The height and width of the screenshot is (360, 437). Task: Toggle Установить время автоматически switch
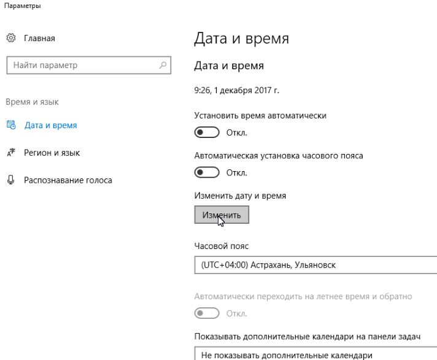point(207,132)
